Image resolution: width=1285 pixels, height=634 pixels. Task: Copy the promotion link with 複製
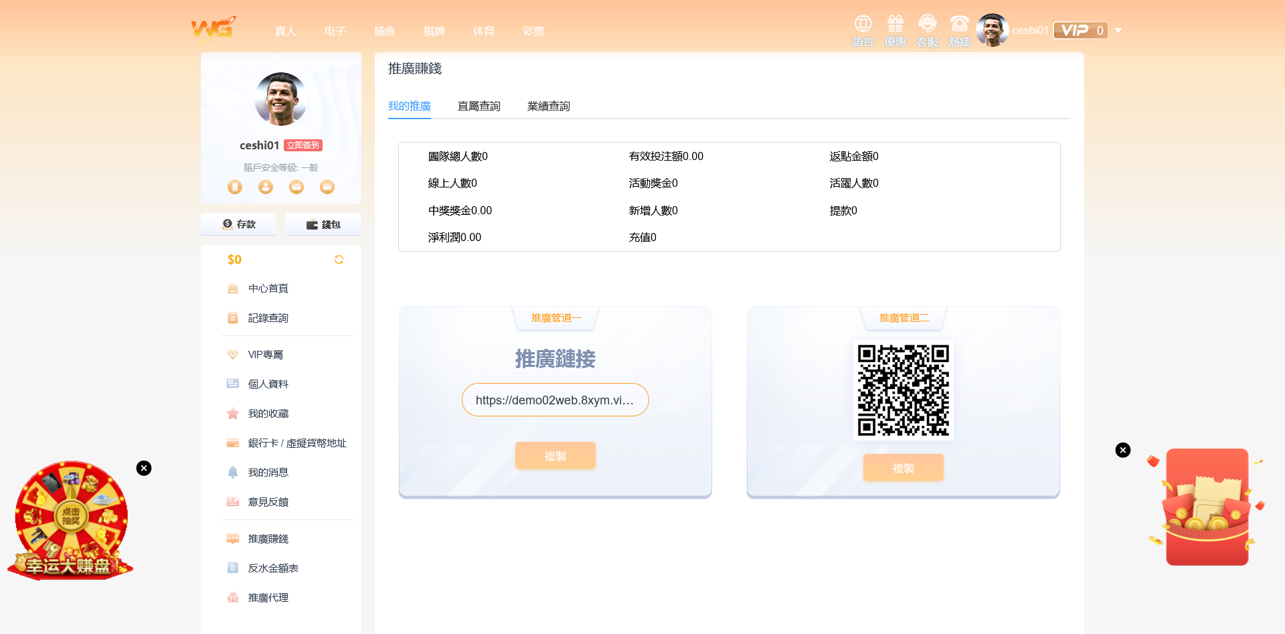pos(555,456)
